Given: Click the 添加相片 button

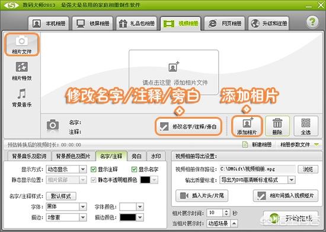Looking at the screenshot, I should pos(247,126).
